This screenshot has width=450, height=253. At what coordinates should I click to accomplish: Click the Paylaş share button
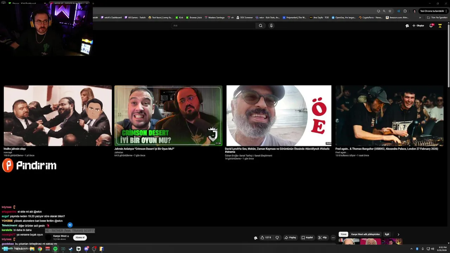click(x=290, y=238)
